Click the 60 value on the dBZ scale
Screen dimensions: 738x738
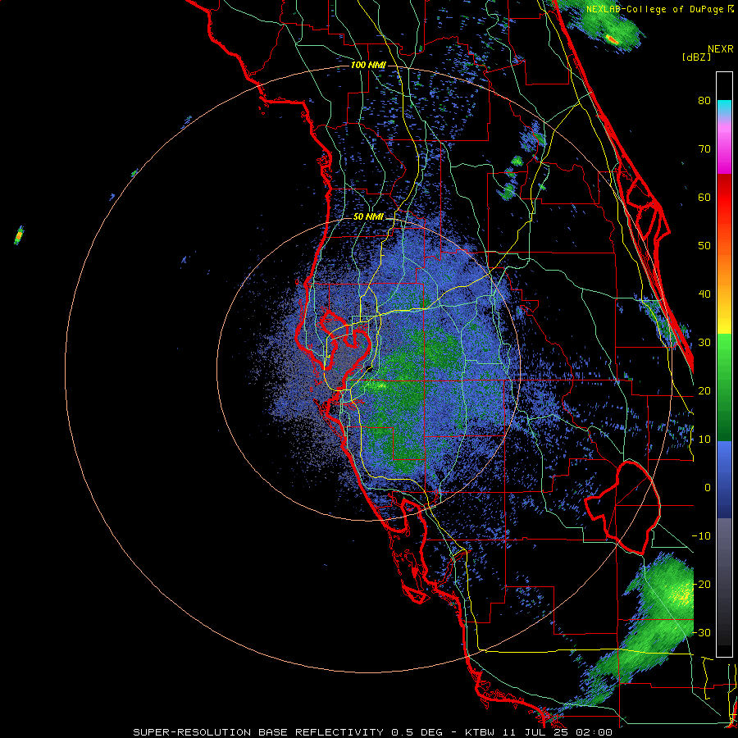(x=704, y=197)
